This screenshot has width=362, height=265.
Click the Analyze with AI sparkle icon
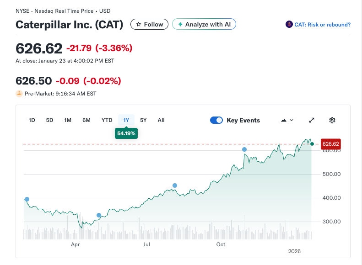click(180, 24)
